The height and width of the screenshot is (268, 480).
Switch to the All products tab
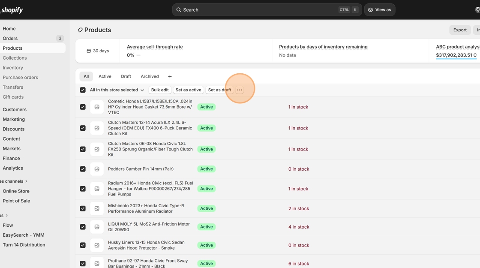(86, 77)
